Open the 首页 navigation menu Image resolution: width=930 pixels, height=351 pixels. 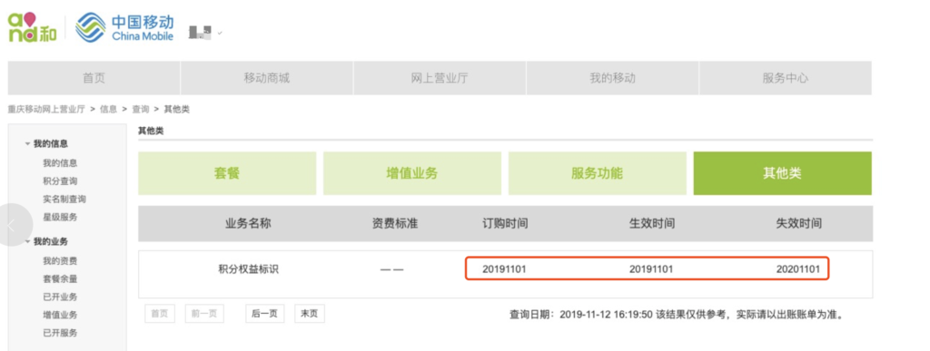pyautogui.click(x=94, y=78)
